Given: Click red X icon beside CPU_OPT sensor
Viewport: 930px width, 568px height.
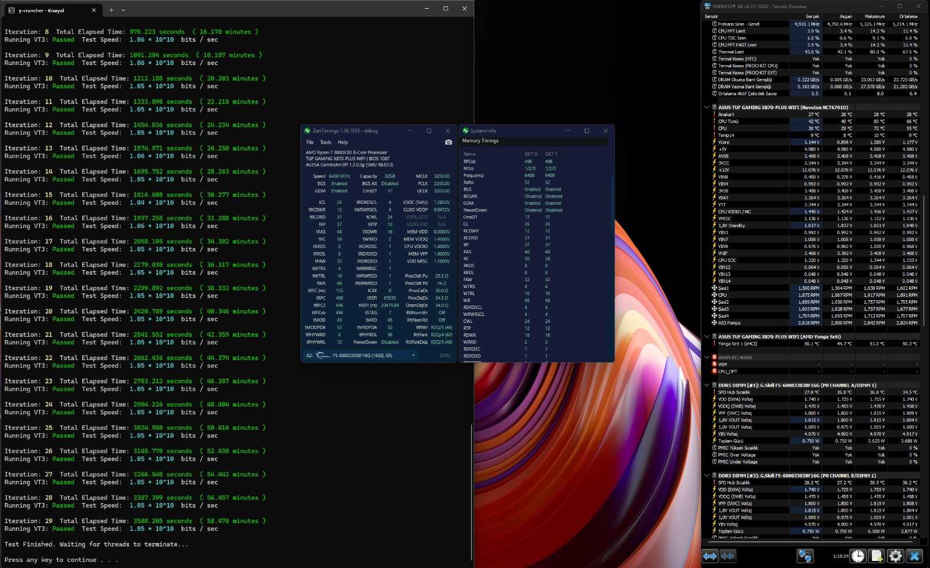Looking at the screenshot, I should (x=714, y=372).
